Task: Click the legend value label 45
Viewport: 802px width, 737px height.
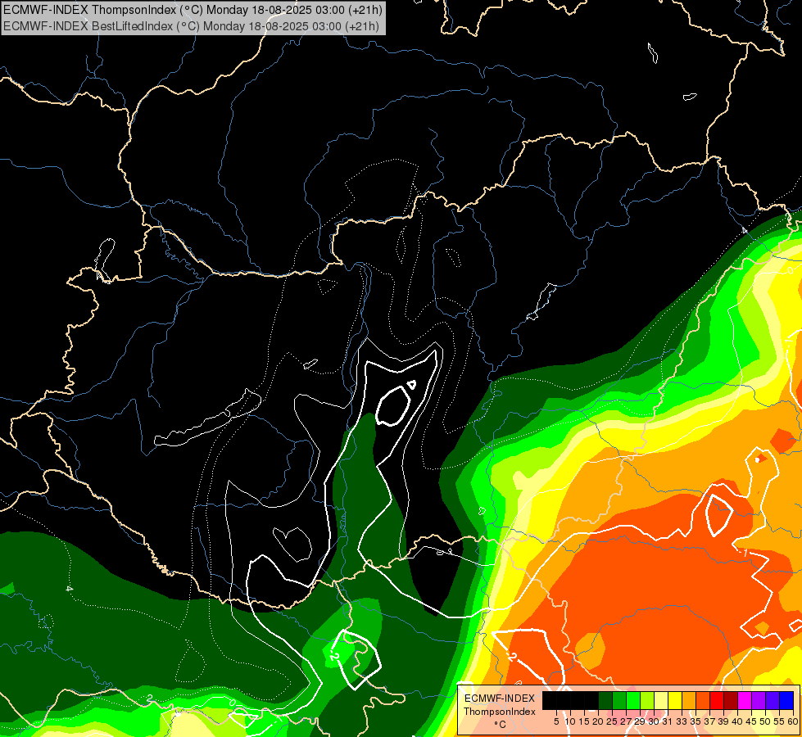Action: [751, 721]
